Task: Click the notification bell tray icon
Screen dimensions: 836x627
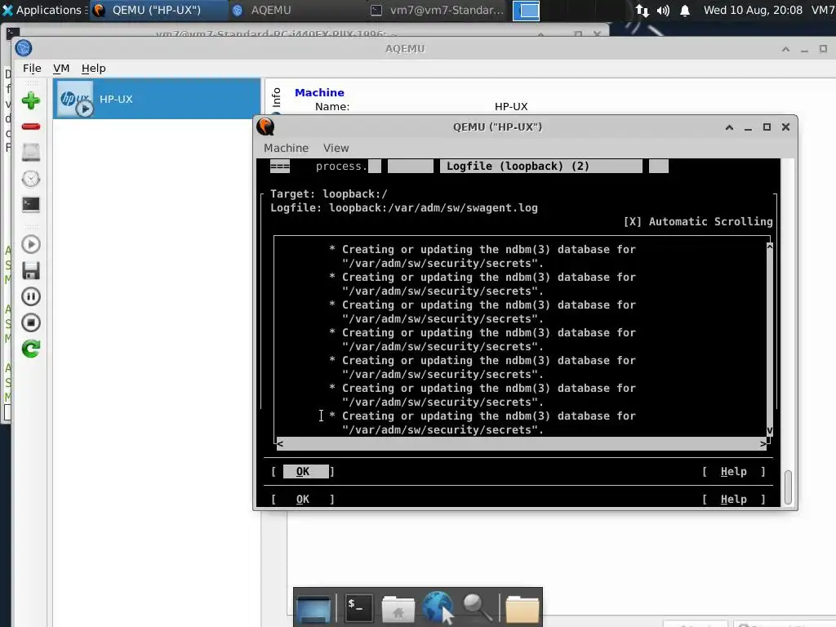Action: (x=685, y=11)
